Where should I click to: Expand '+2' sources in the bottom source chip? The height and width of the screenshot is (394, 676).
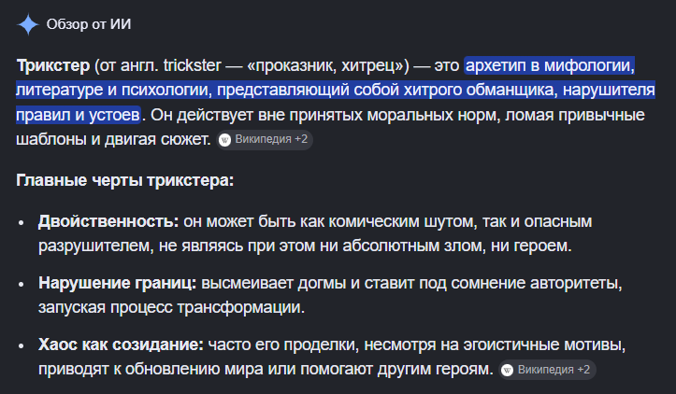click(583, 370)
